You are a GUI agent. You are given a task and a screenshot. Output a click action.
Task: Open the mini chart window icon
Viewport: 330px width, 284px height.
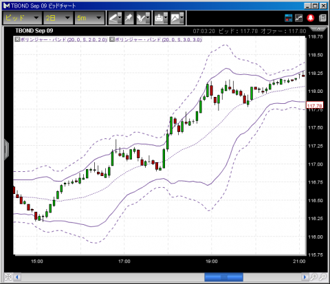(298, 18)
